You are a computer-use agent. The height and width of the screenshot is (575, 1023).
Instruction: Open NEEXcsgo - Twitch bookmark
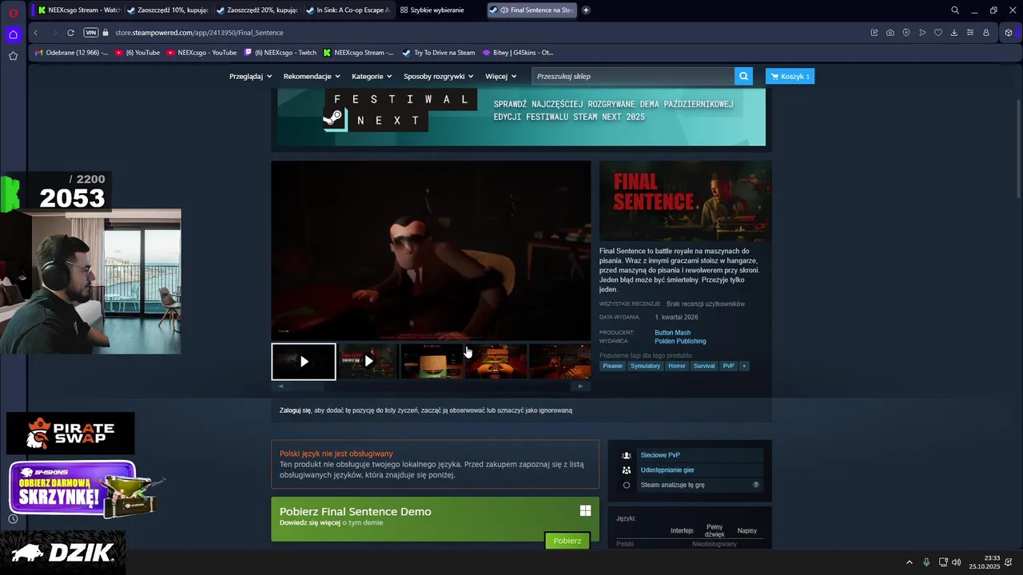point(281,53)
